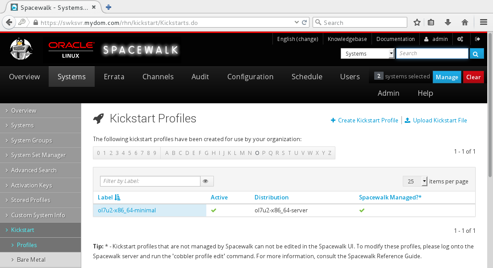This screenshot has width=493, height=268.
Task: Open a new tab with the plus icon
Action: coord(109,7)
